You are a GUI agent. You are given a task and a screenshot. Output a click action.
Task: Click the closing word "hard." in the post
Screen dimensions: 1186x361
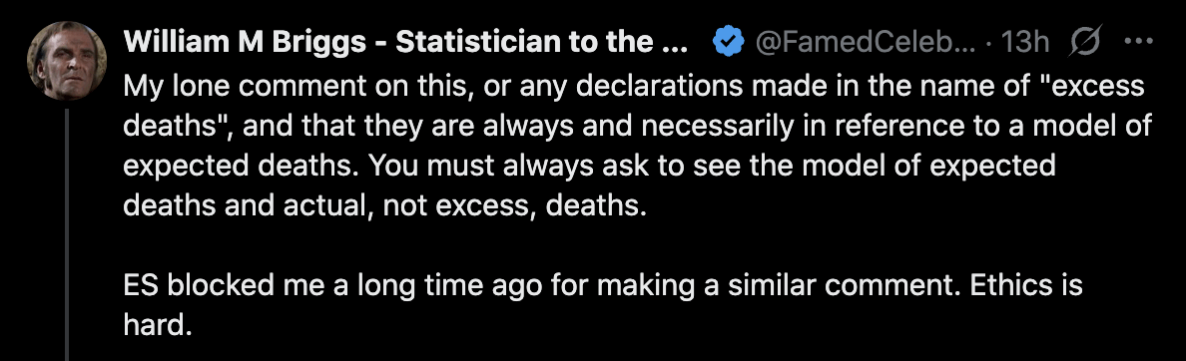[154, 325]
